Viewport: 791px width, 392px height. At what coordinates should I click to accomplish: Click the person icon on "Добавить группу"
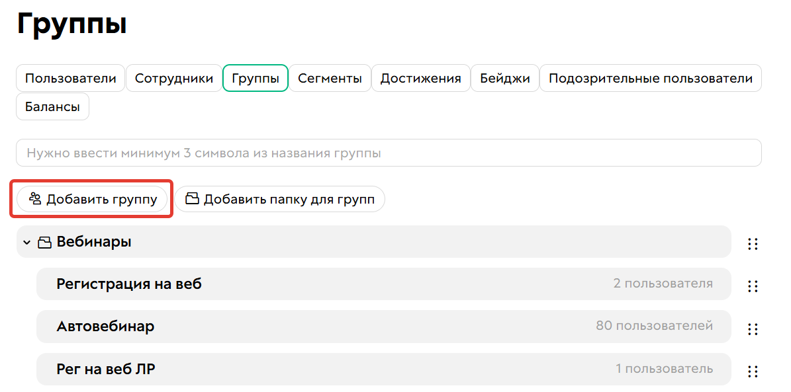tap(34, 198)
